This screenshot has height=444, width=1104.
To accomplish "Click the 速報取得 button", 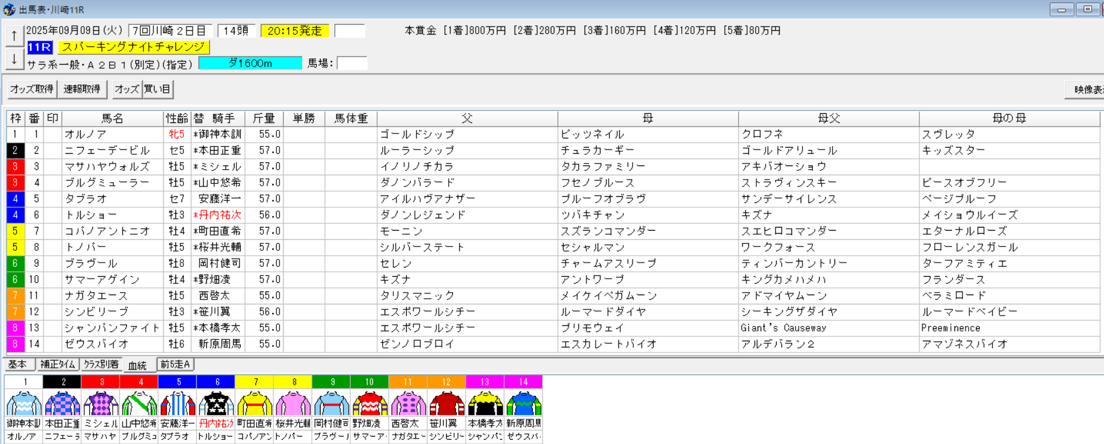I will [82, 89].
